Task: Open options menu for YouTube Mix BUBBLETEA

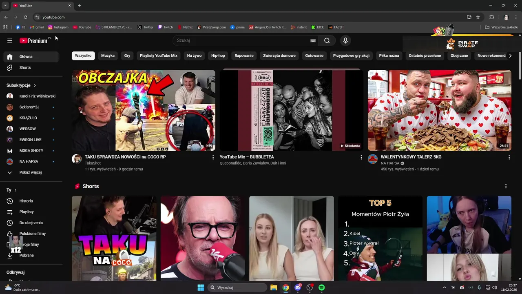Action: click(x=361, y=157)
